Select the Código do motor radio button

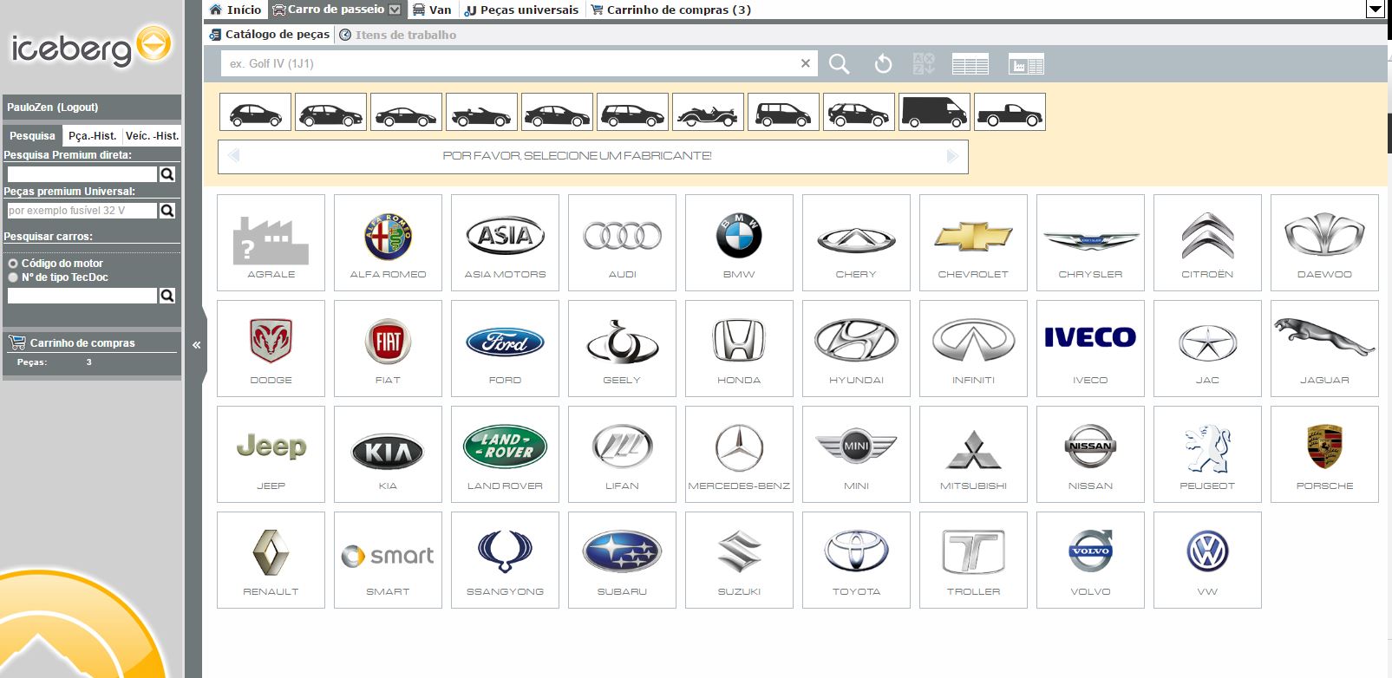(x=13, y=264)
